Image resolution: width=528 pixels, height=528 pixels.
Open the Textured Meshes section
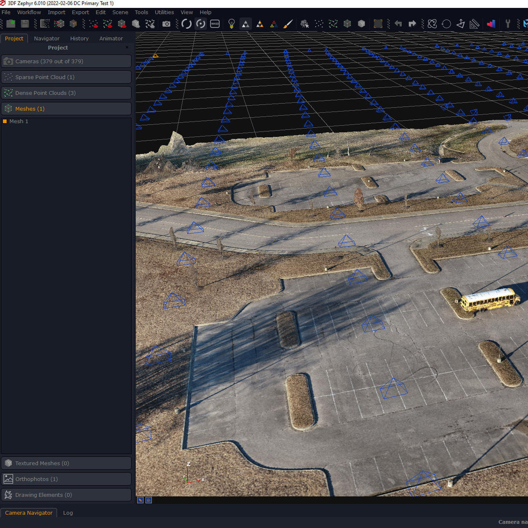click(x=66, y=463)
